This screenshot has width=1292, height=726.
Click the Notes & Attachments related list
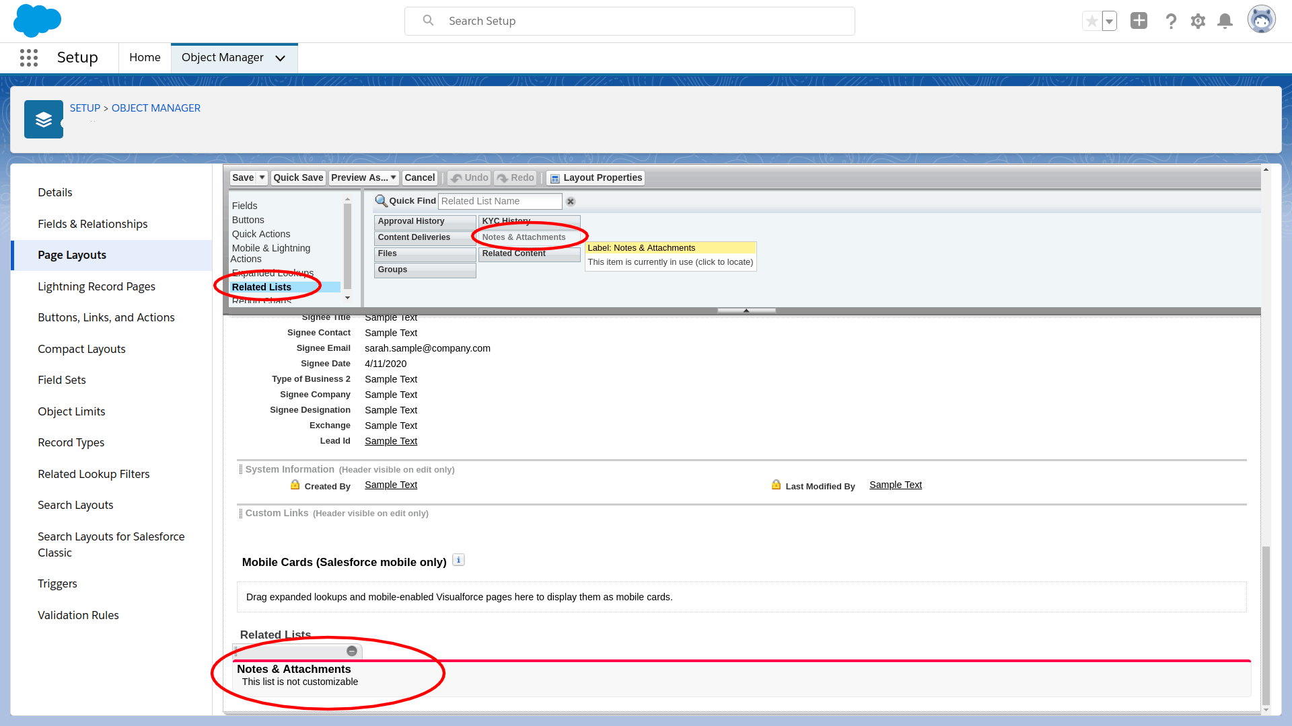point(293,670)
